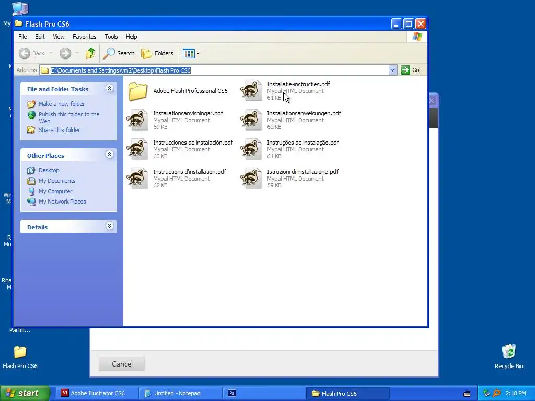Go up one folder level

tap(90, 53)
